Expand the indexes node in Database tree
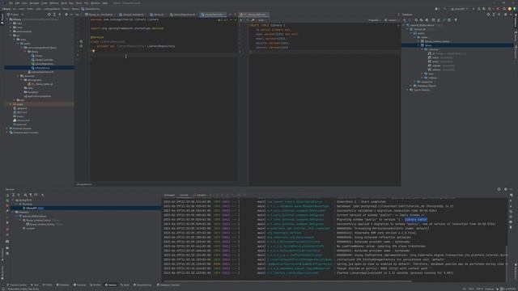The height and width of the screenshot is (291, 518). [x=422, y=78]
